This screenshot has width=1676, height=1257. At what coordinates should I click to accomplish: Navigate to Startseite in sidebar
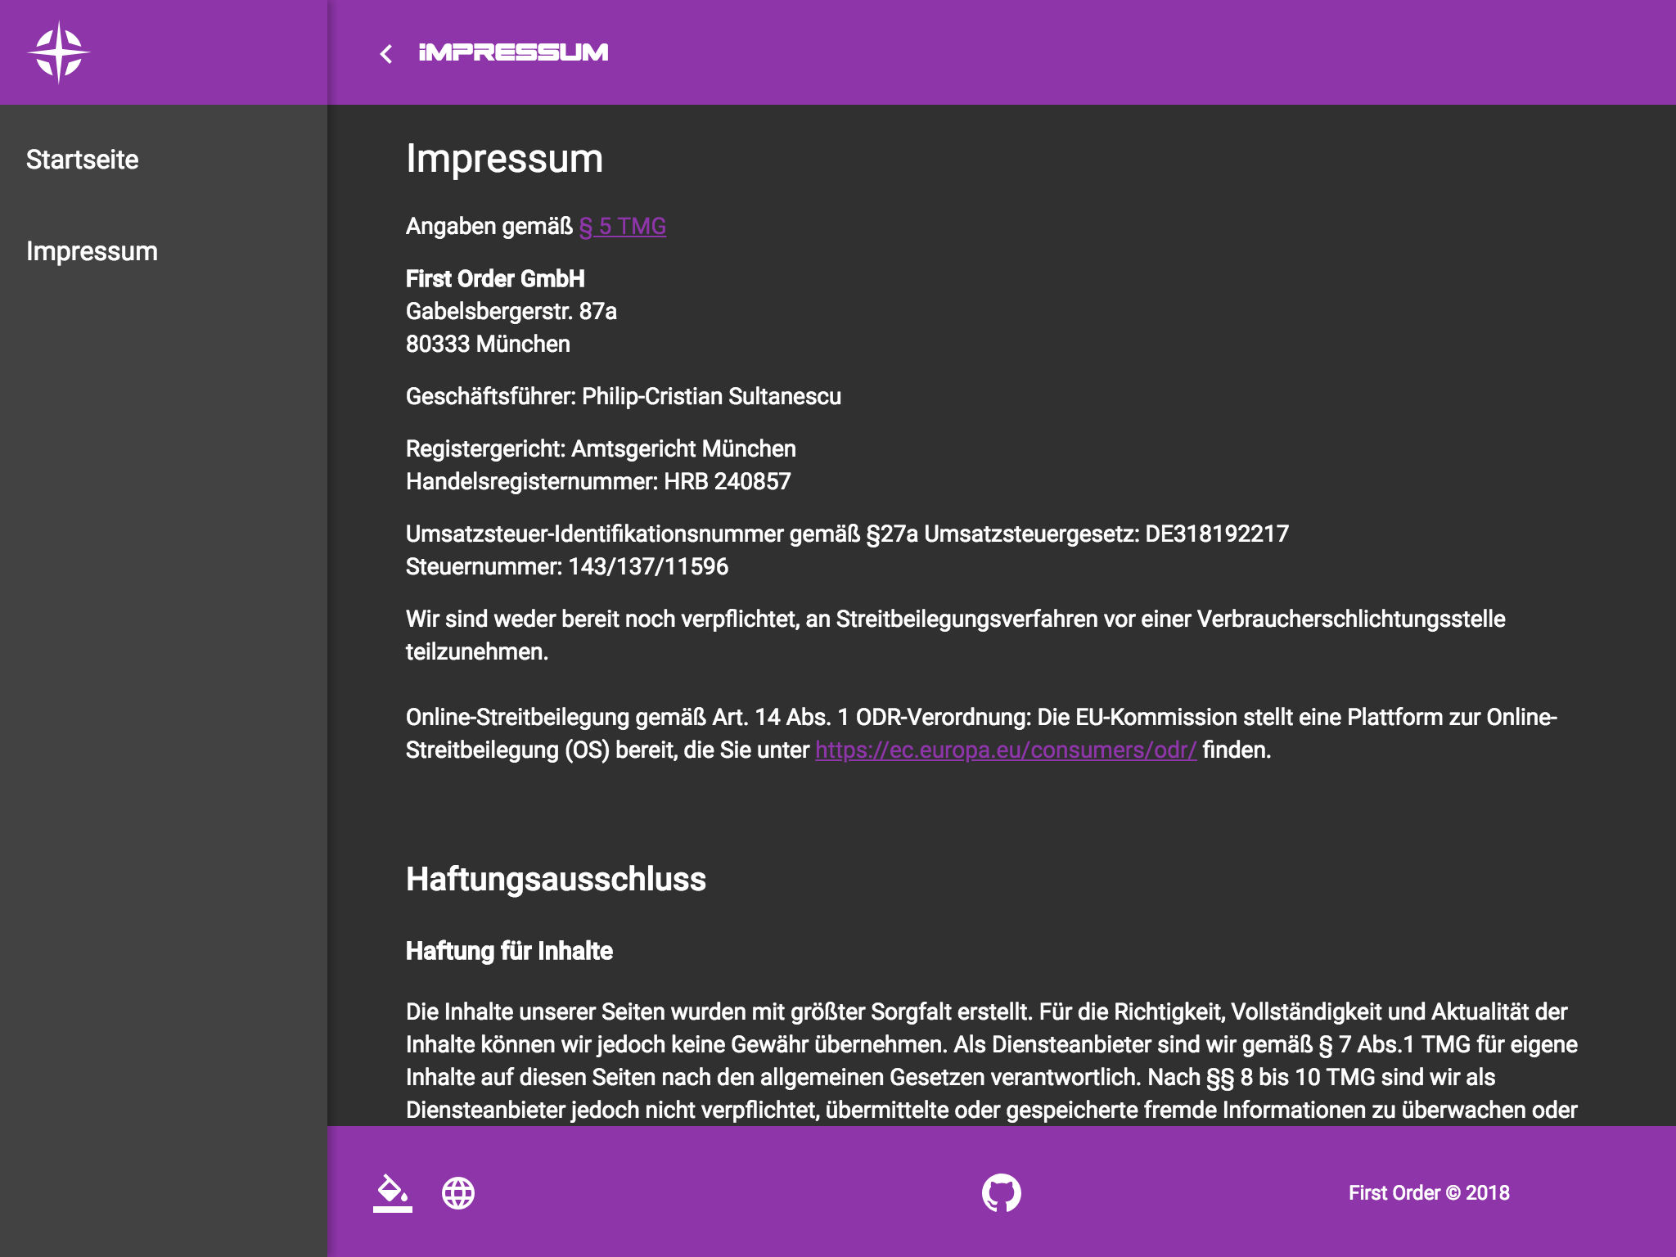[x=83, y=159]
